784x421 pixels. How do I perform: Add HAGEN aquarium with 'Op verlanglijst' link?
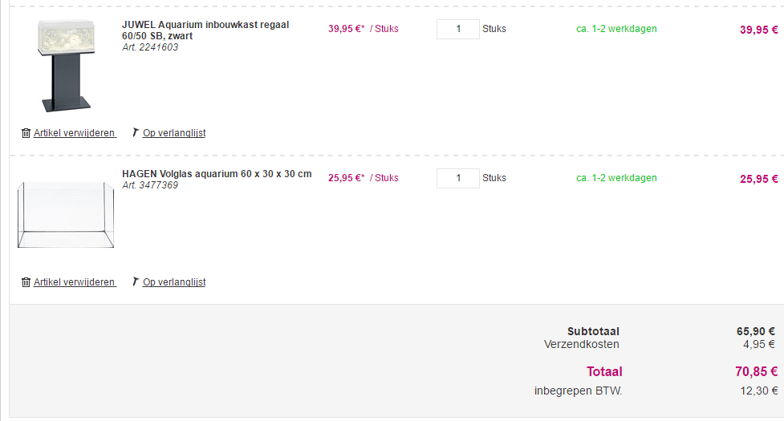pyautogui.click(x=173, y=282)
